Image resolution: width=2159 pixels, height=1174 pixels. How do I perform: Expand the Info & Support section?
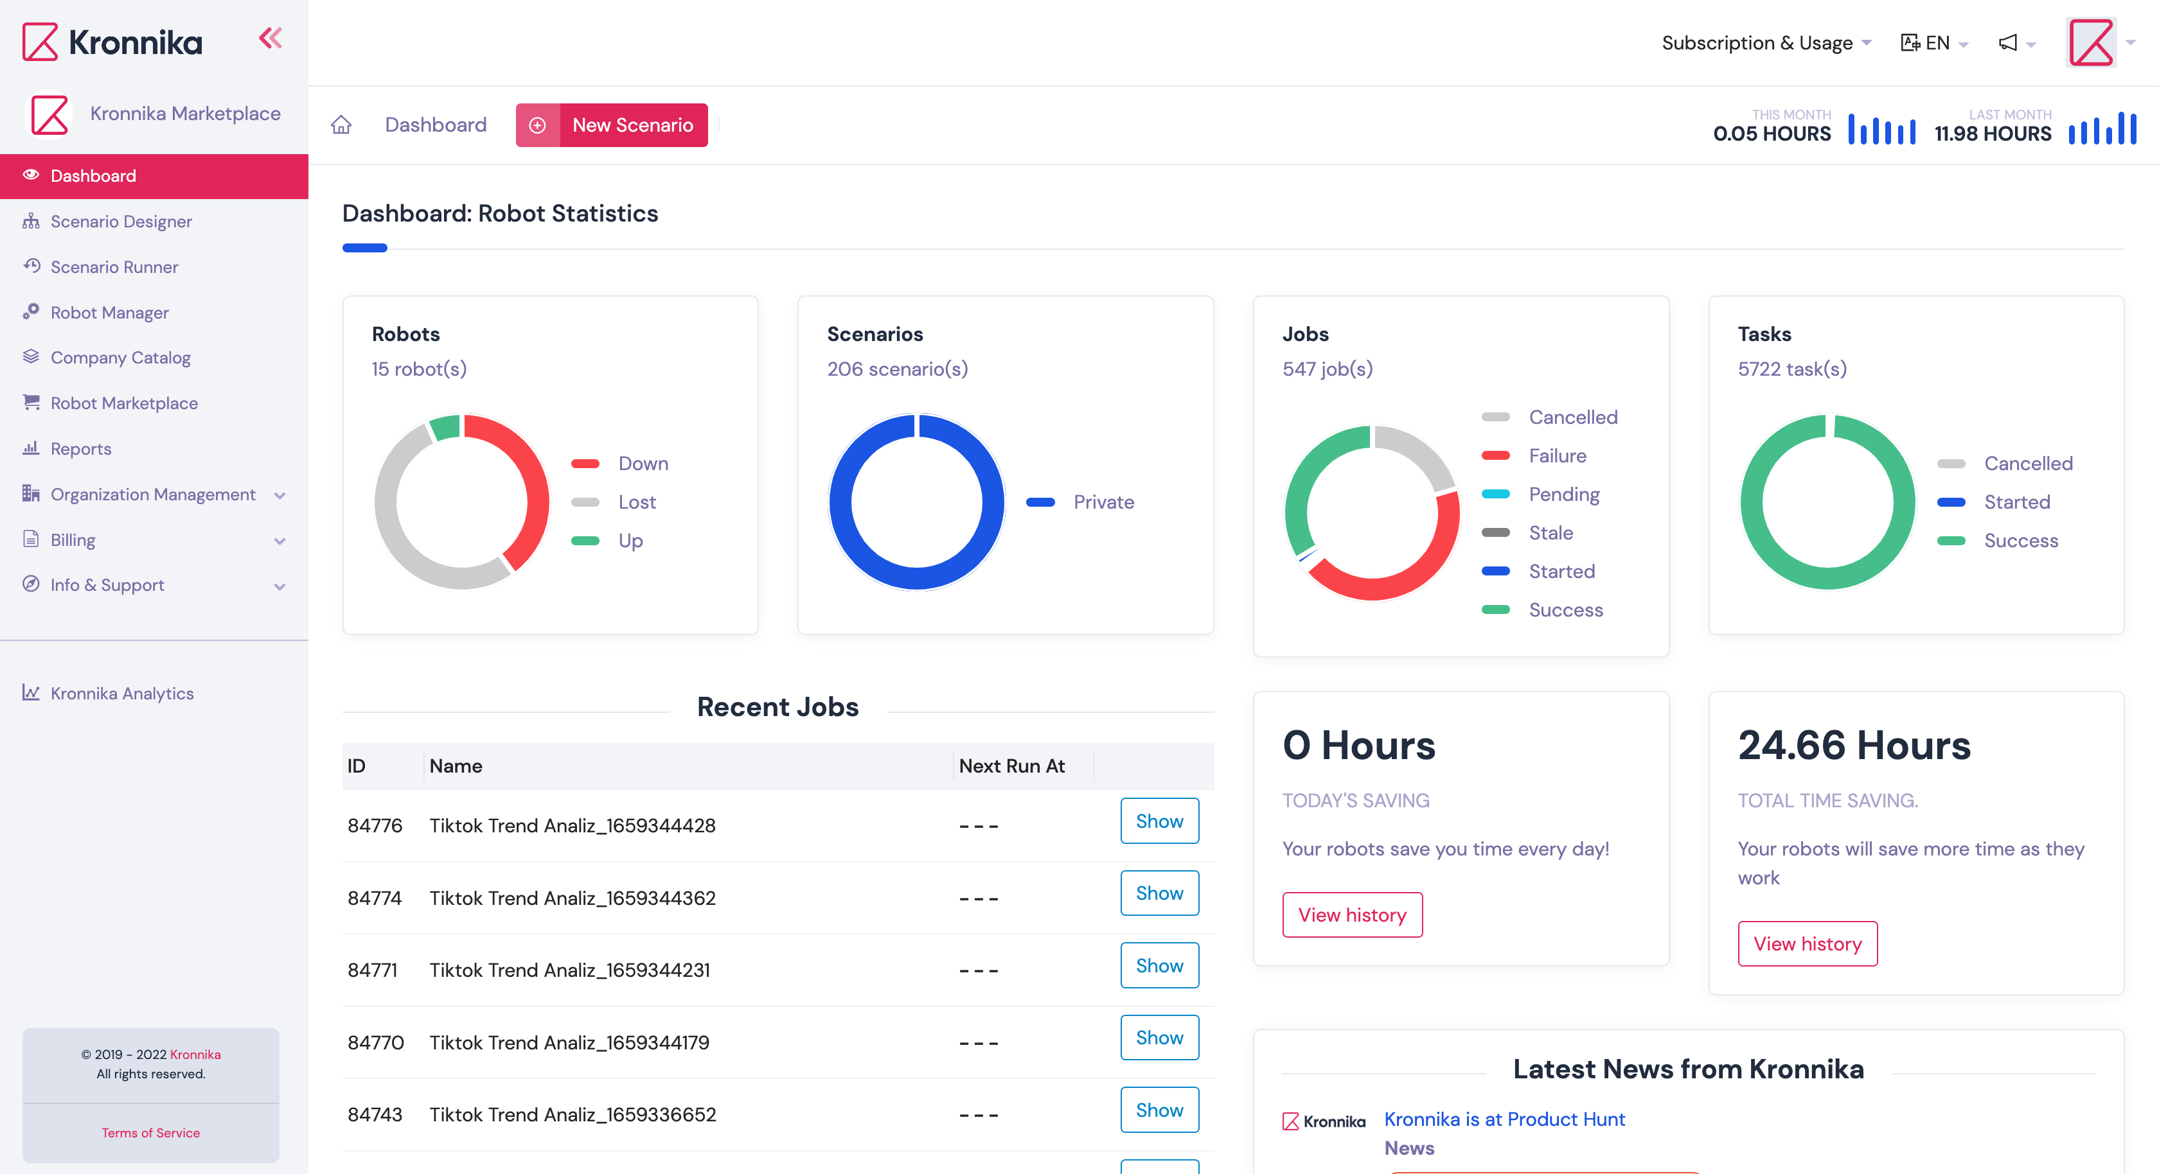coord(107,585)
